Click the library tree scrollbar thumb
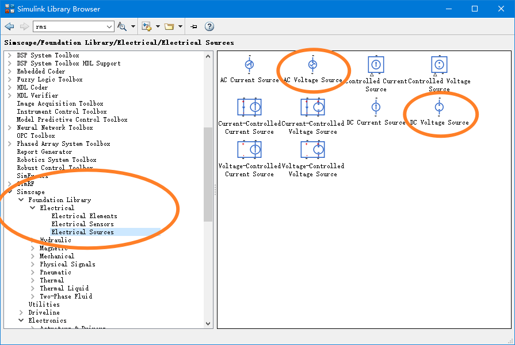Screen dimensions: 515x345 [208, 175]
